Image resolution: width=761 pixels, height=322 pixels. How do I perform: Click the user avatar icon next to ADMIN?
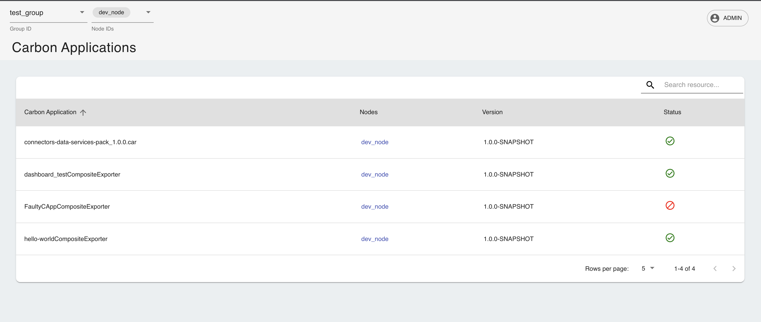point(715,18)
